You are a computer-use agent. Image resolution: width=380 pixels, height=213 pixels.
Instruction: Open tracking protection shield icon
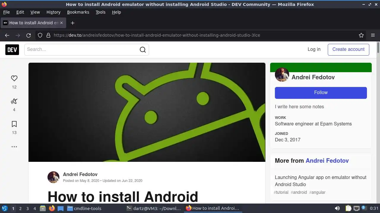(x=40, y=35)
